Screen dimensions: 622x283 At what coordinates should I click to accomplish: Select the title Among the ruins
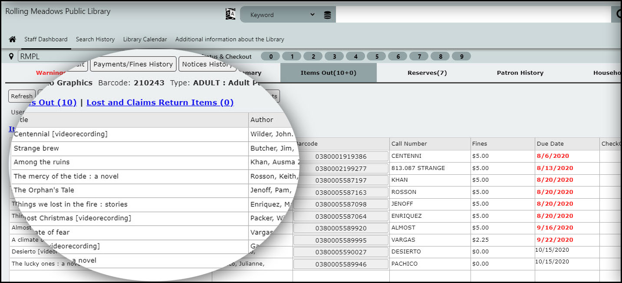[x=42, y=162]
